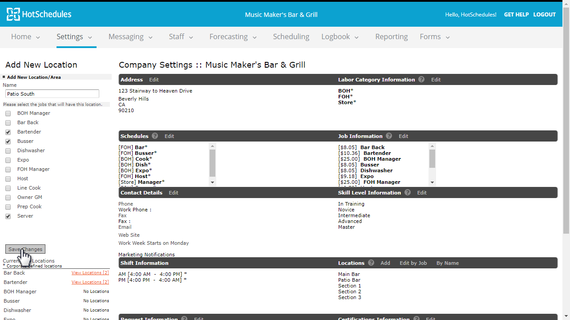570x320 pixels.
Task: Click '[FOH] Busser*' in Schedules list
Action: point(137,153)
